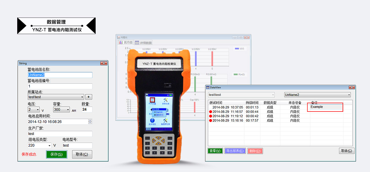This screenshot has width=370, height=172.
Task: Close the DataView window
Action: point(352,87)
